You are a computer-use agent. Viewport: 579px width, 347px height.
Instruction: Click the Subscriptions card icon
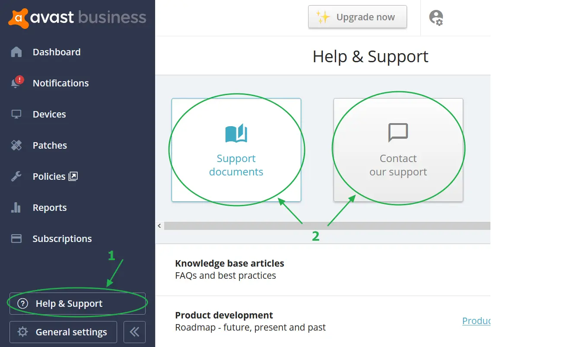(x=16, y=239)
